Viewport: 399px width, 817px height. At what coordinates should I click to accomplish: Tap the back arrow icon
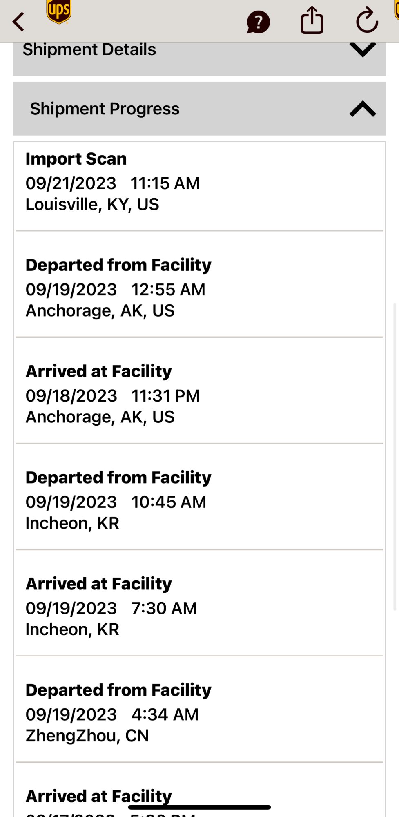18,22
